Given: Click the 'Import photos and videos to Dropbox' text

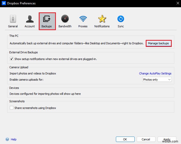Looking at the screenshot, I should tap(33, 73).
